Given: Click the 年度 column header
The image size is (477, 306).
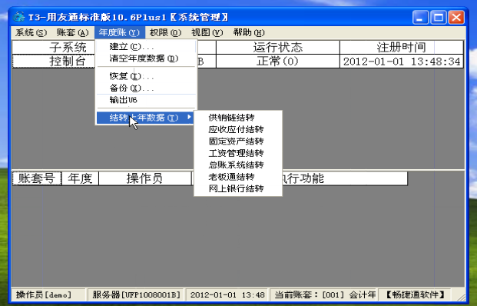Looking at the screenshot, I should 81,178.
